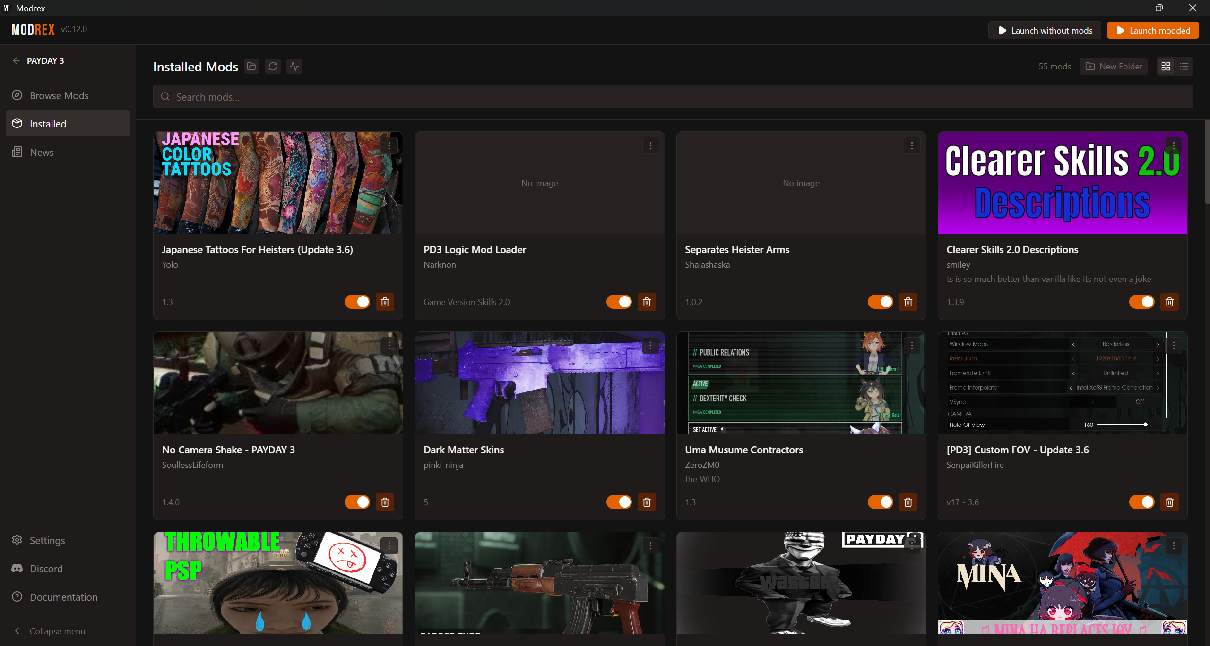
Task: Go to Browse Mods
Action: pyautogui.click(x=68, y=95)
